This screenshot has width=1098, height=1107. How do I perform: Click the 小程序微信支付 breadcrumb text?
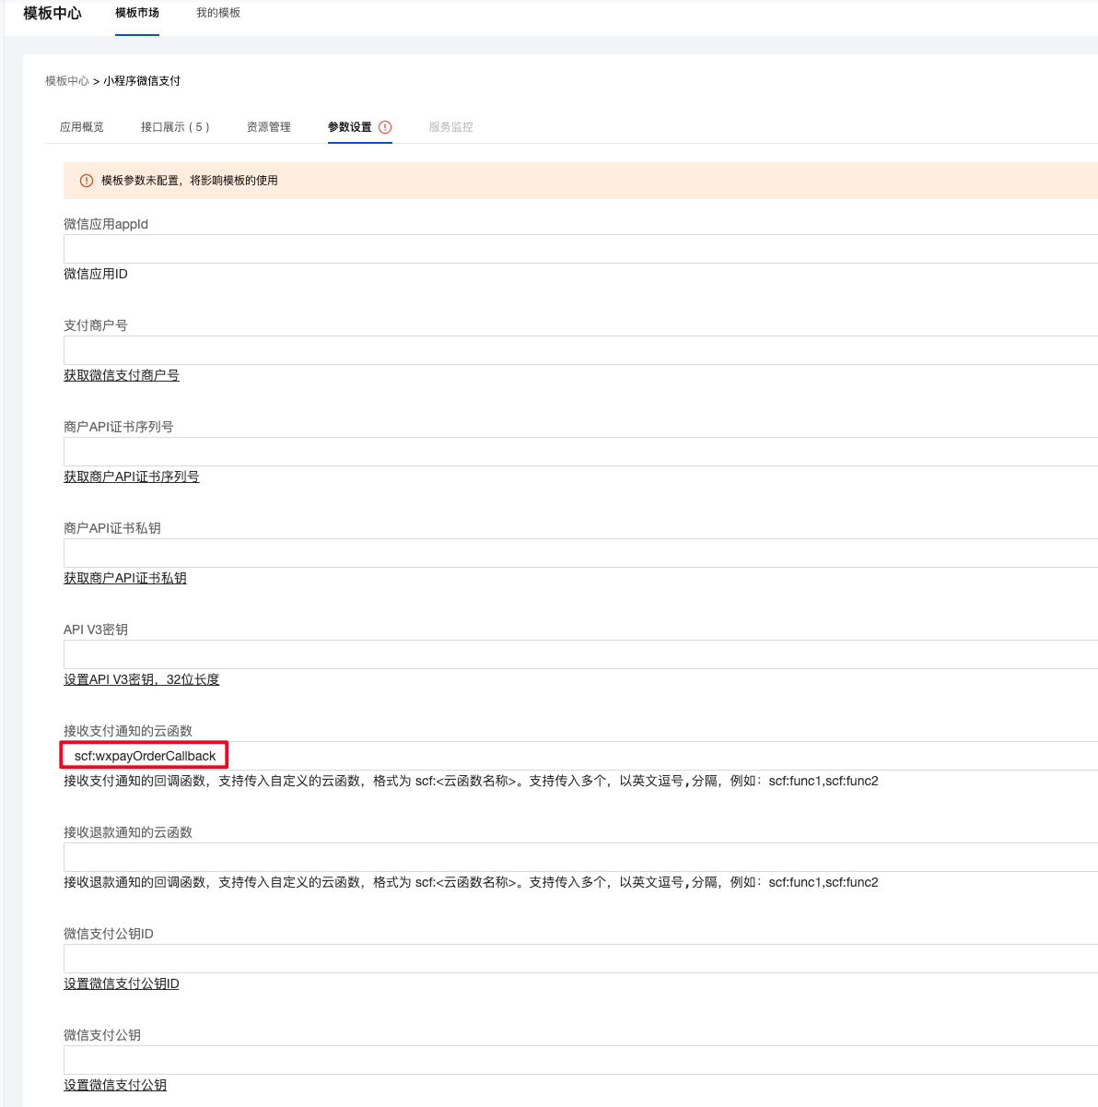coord(142,81)
